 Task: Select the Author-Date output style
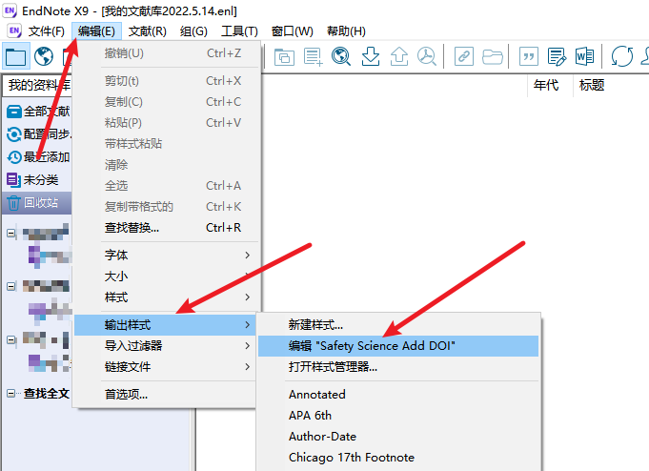398,437
